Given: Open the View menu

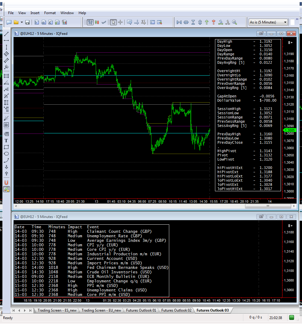Looking at the screenshot, I should click(x=22, y=13).
